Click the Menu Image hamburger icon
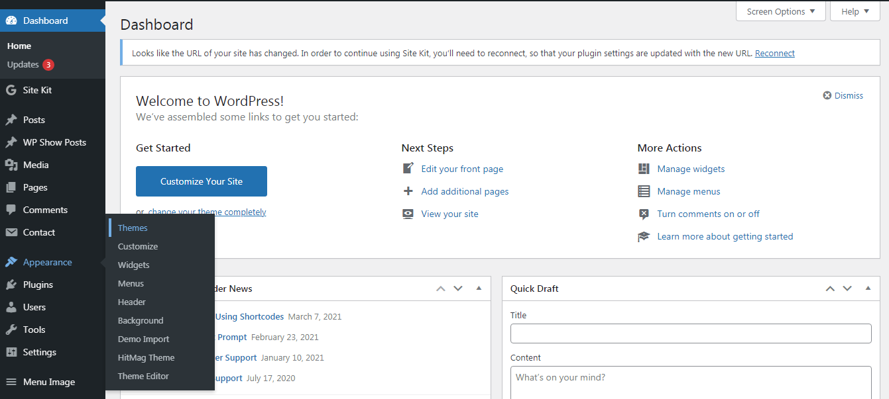The height and width of the screenshot is (399, 889). coord(11,382)
